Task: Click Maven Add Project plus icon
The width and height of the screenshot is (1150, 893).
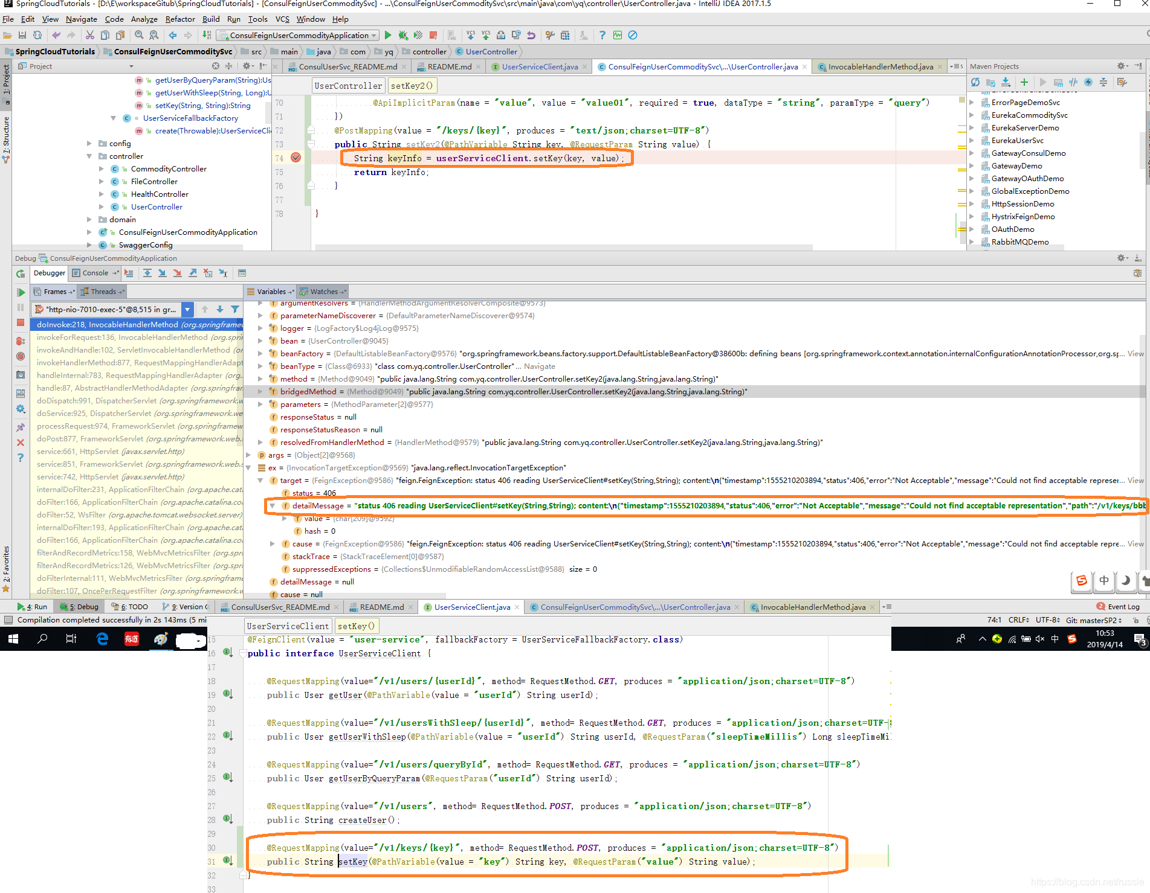Action: pos(1024,82)
